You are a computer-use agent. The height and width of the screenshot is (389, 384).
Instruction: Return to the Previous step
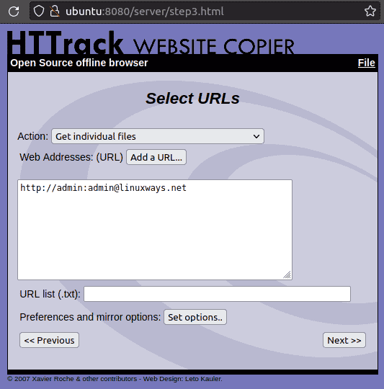[x=50, y=340]
